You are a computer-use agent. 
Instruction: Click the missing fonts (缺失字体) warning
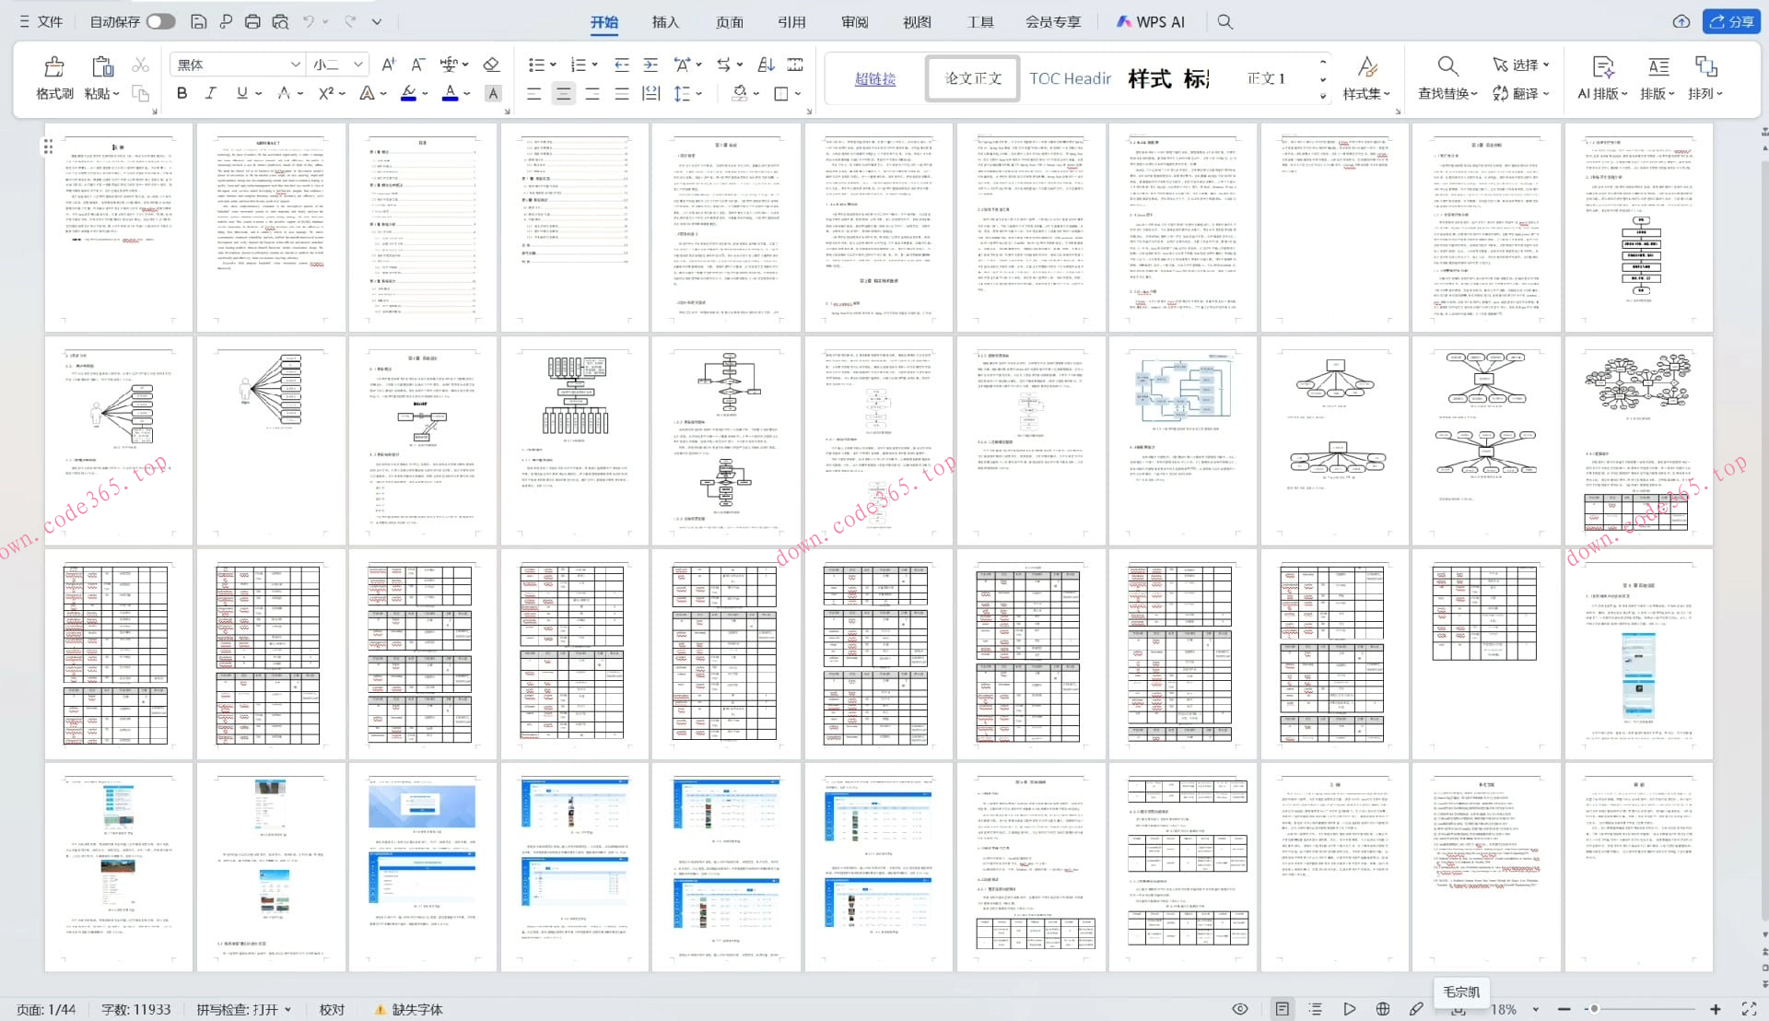click(408, 1010)
